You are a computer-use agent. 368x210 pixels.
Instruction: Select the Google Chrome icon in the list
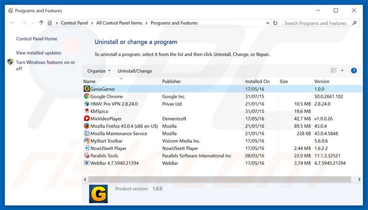click(x=87, y=96)
